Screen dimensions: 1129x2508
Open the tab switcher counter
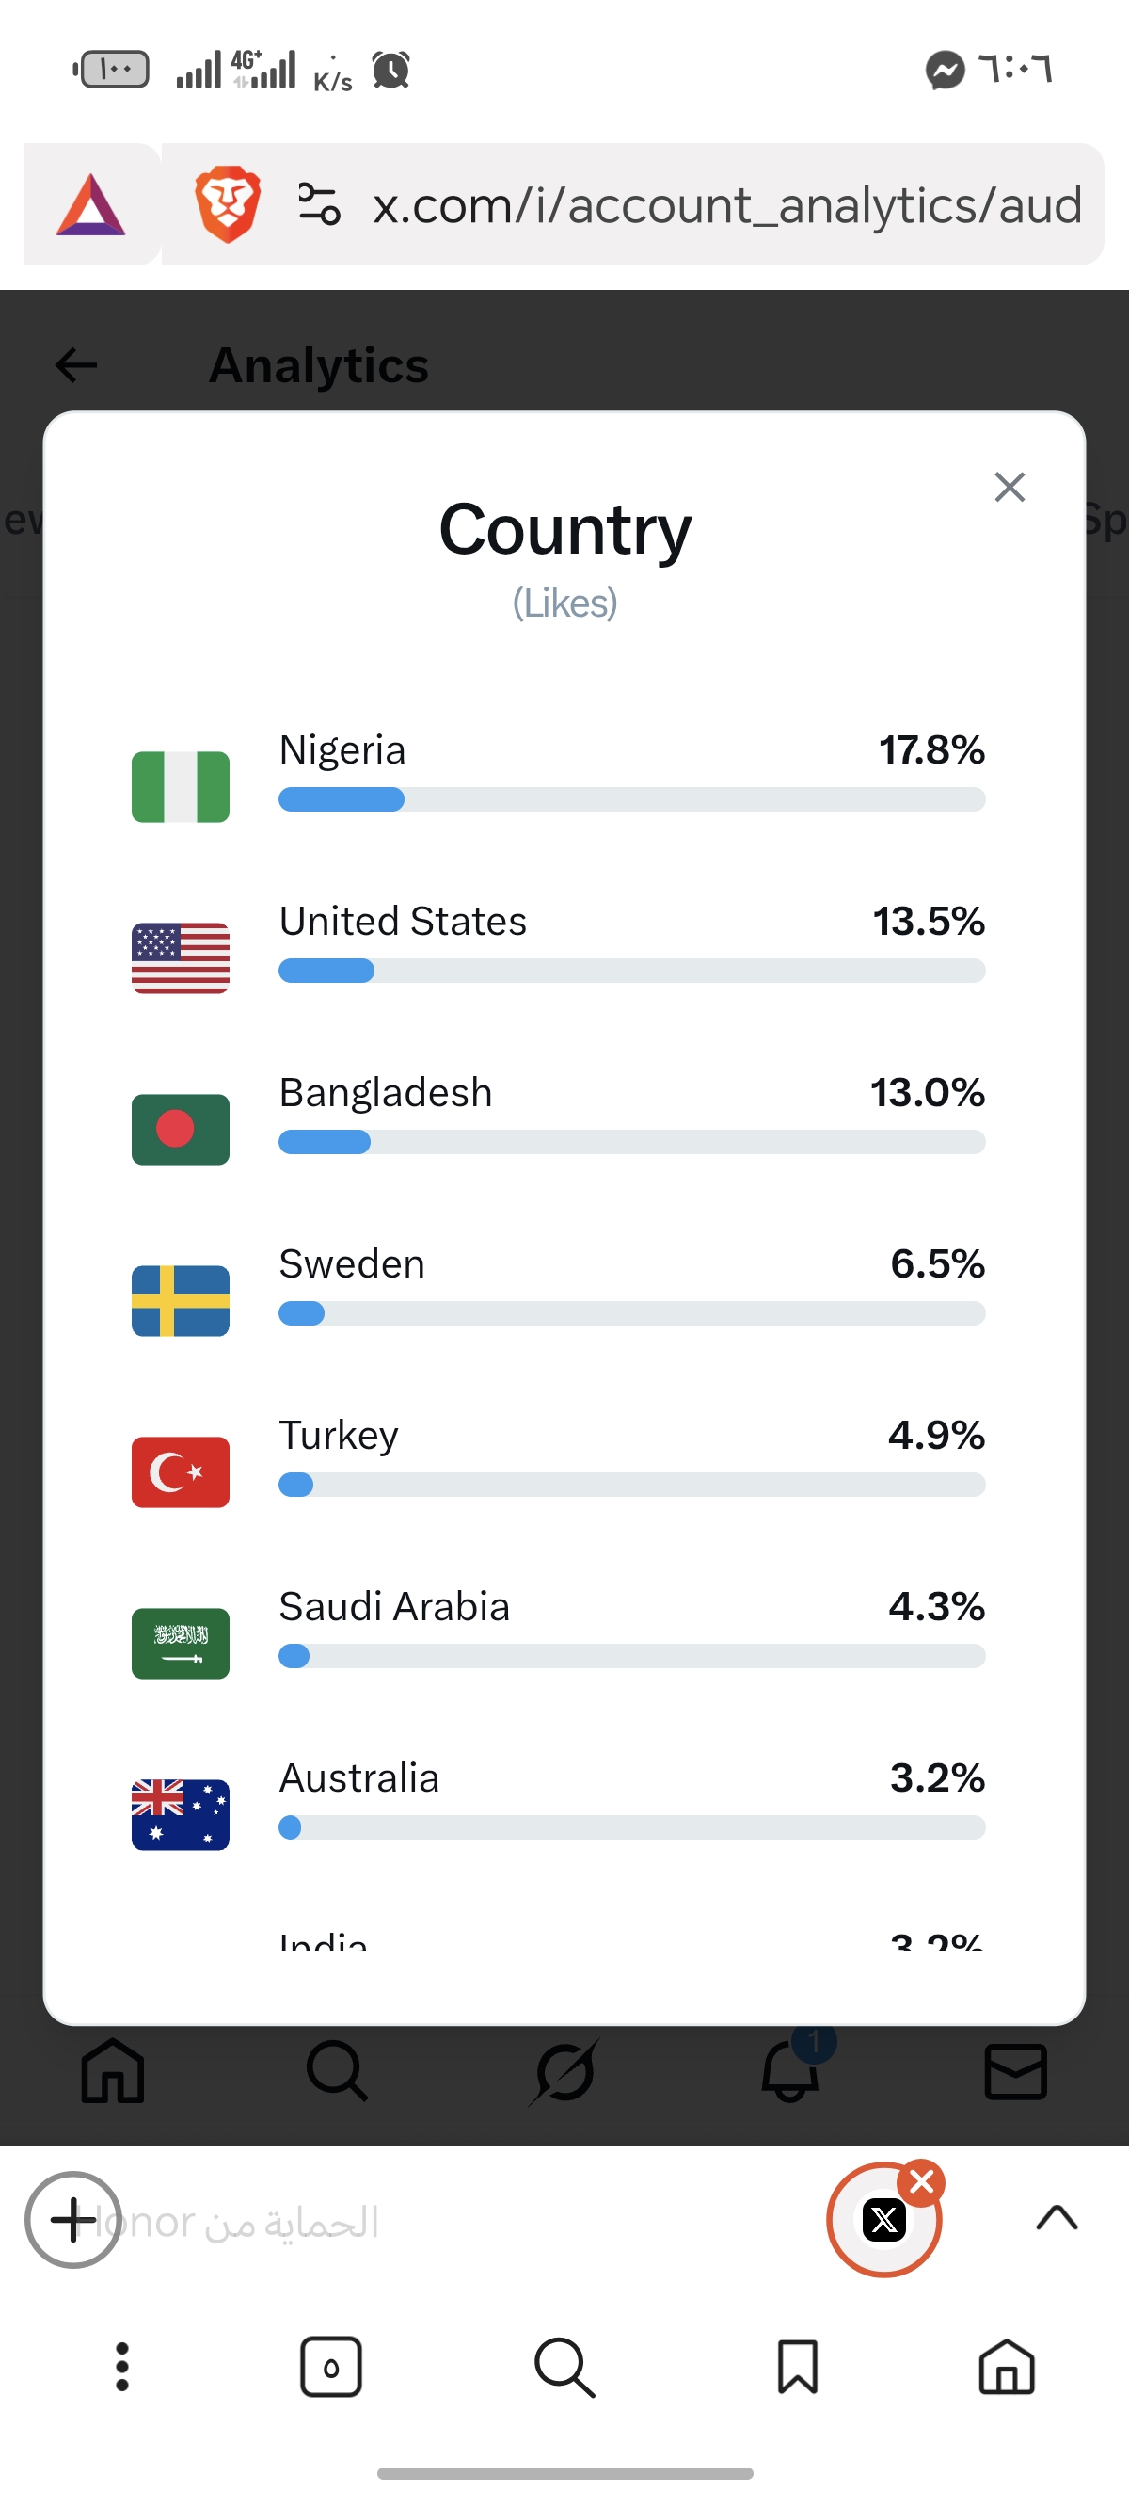point(331,2367)
